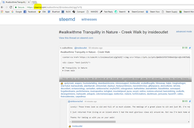This screenshot has height=128, width=194.
Task: Click the CBA bookmark diamond icon
Action: coord(39,12)
